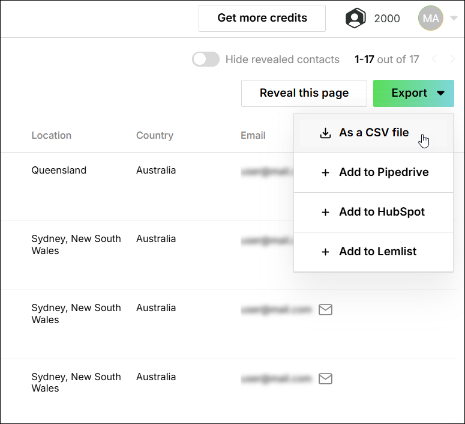465x424 pixels.
Task: Click the plus icon for Pipedrive
Action: click(325, 172)
